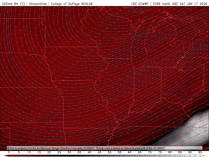
Task: Click the "90" colorbar label
Action: point(190,152)
